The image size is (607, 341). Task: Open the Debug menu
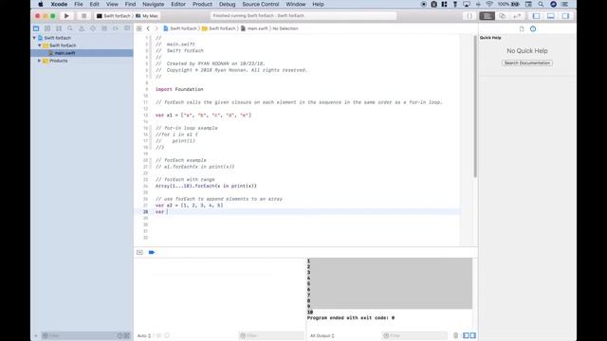click(x=228, y=4)
